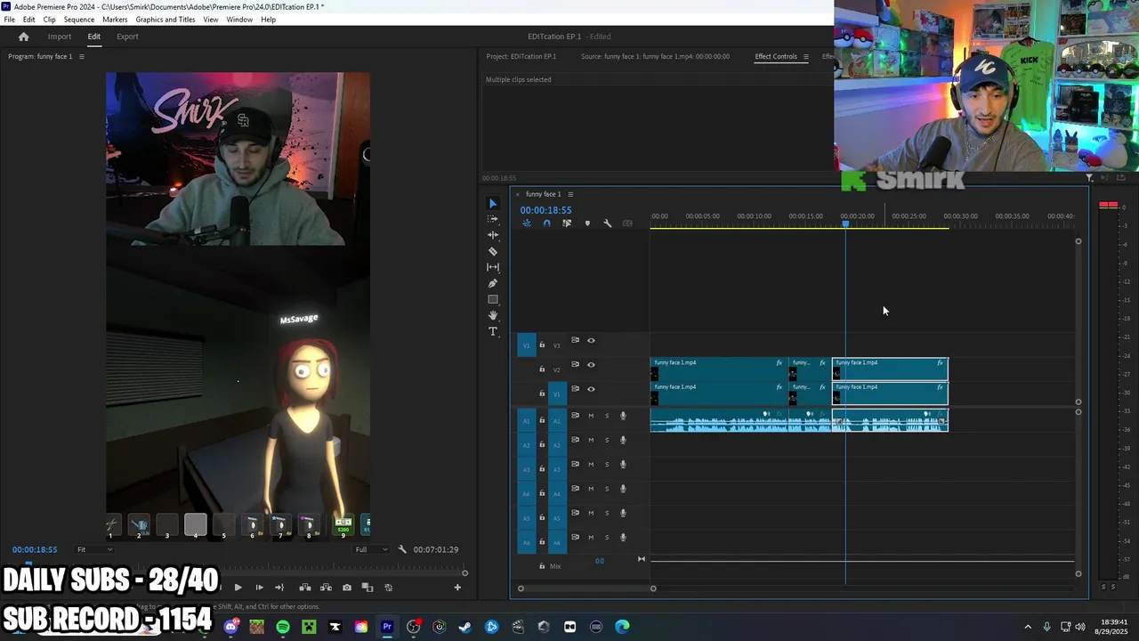Select the Effect Controls tab
The width and height of the screenshot is (1139, 641).
(776, 57)
